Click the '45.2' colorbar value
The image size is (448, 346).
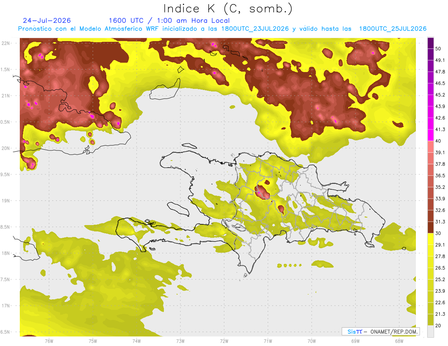tap(440, 95)
